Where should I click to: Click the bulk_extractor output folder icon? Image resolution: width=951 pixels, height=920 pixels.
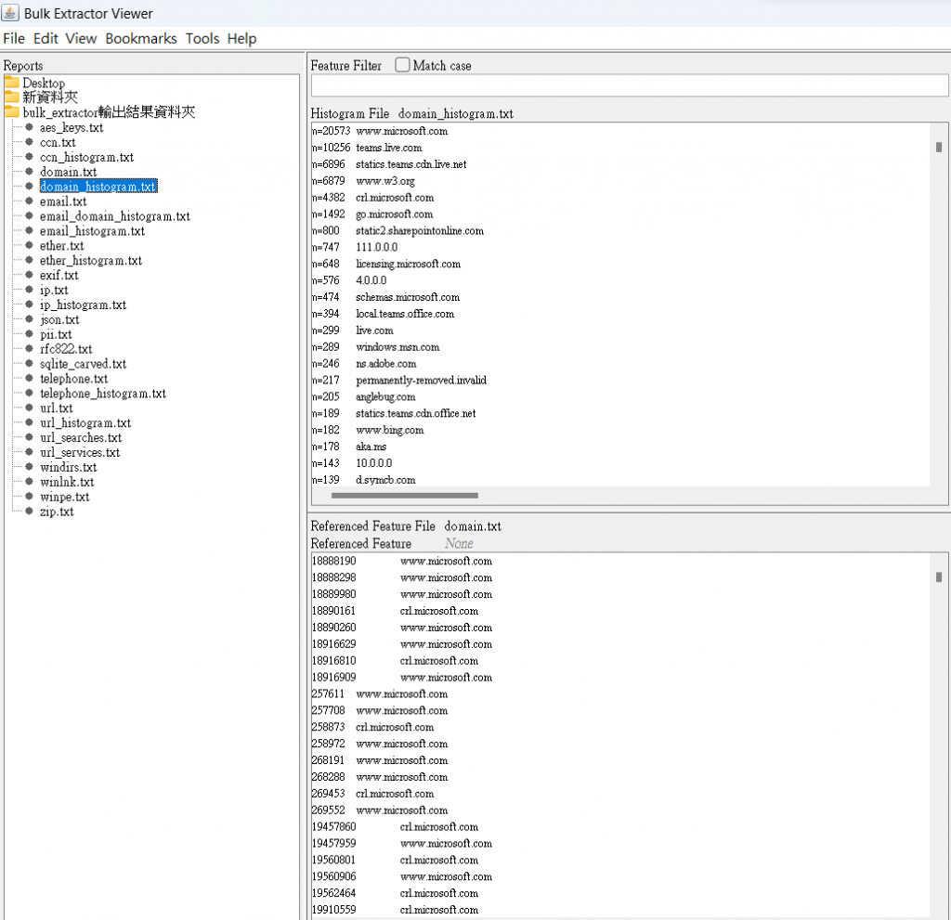coord(12,111)
